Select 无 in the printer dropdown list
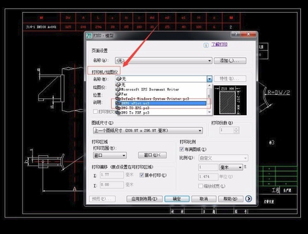The height and width of the screenshot is (234, 308). [x=161, y=85]
